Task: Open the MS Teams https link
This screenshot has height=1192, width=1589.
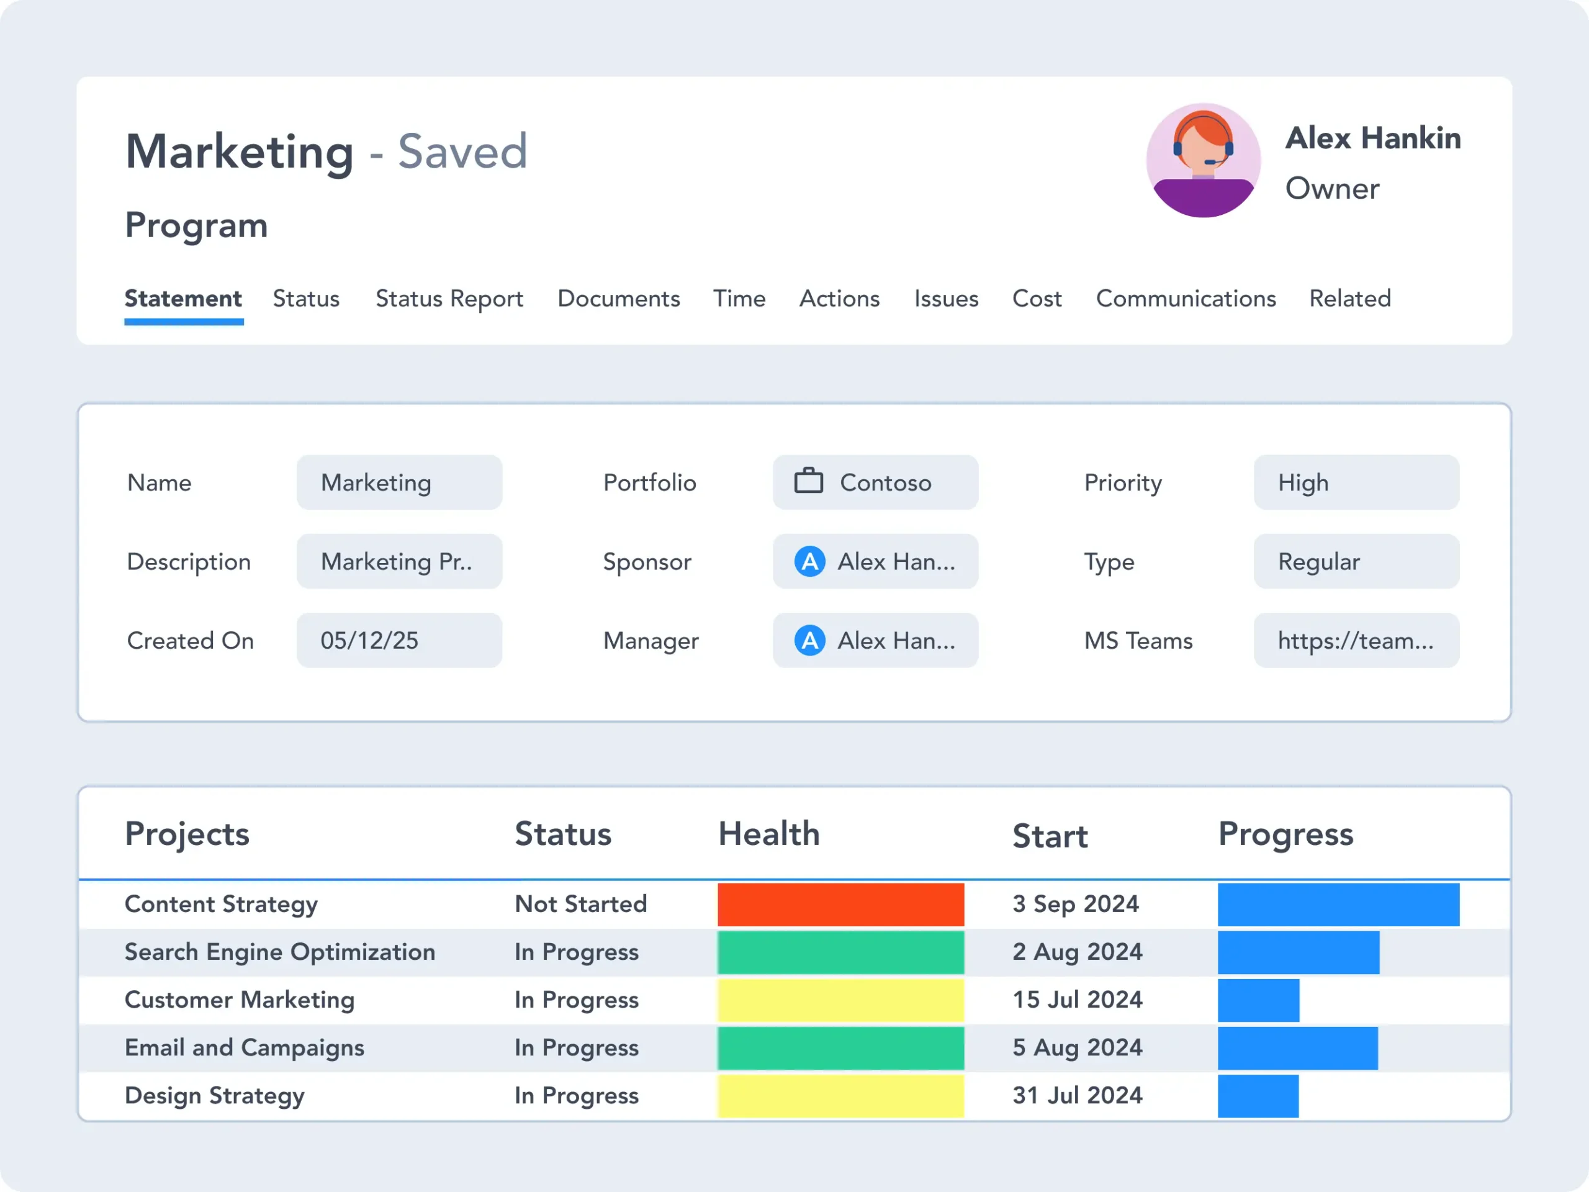Action: pyautogui.click(x=1356, y=640)
